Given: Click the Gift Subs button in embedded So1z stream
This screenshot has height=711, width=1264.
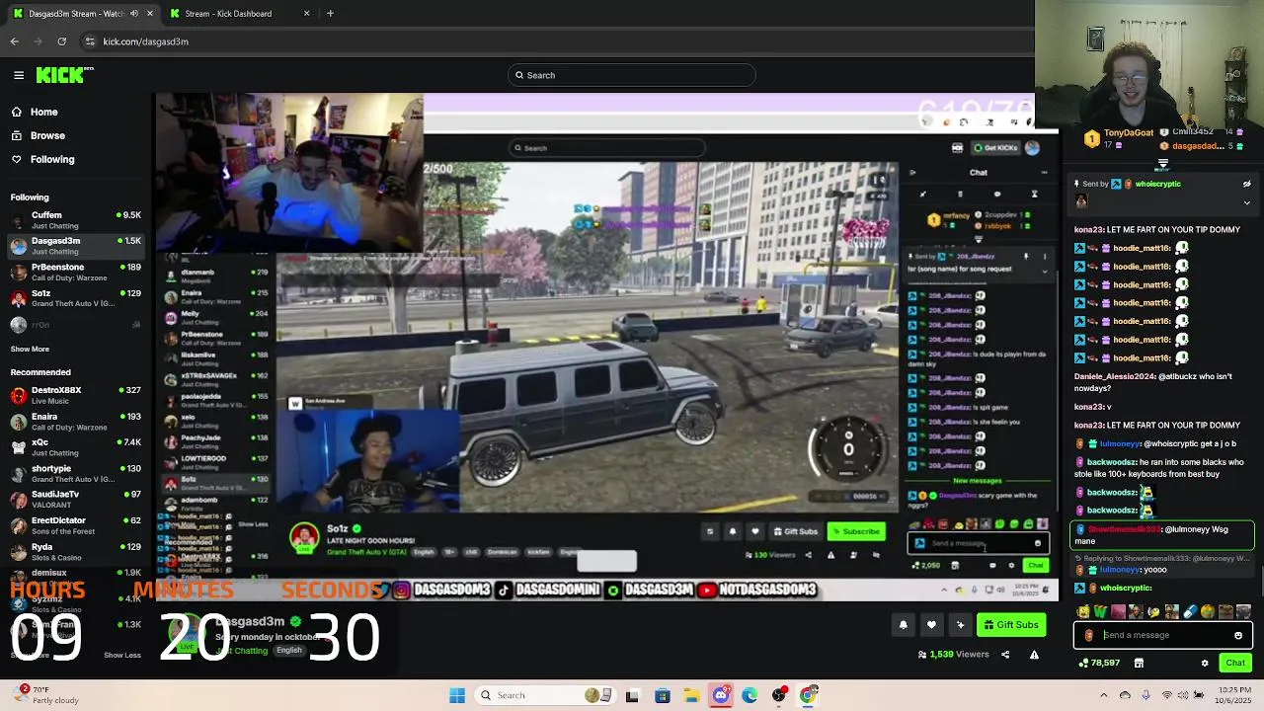Looking at the screenshot, I should point(796,531).
